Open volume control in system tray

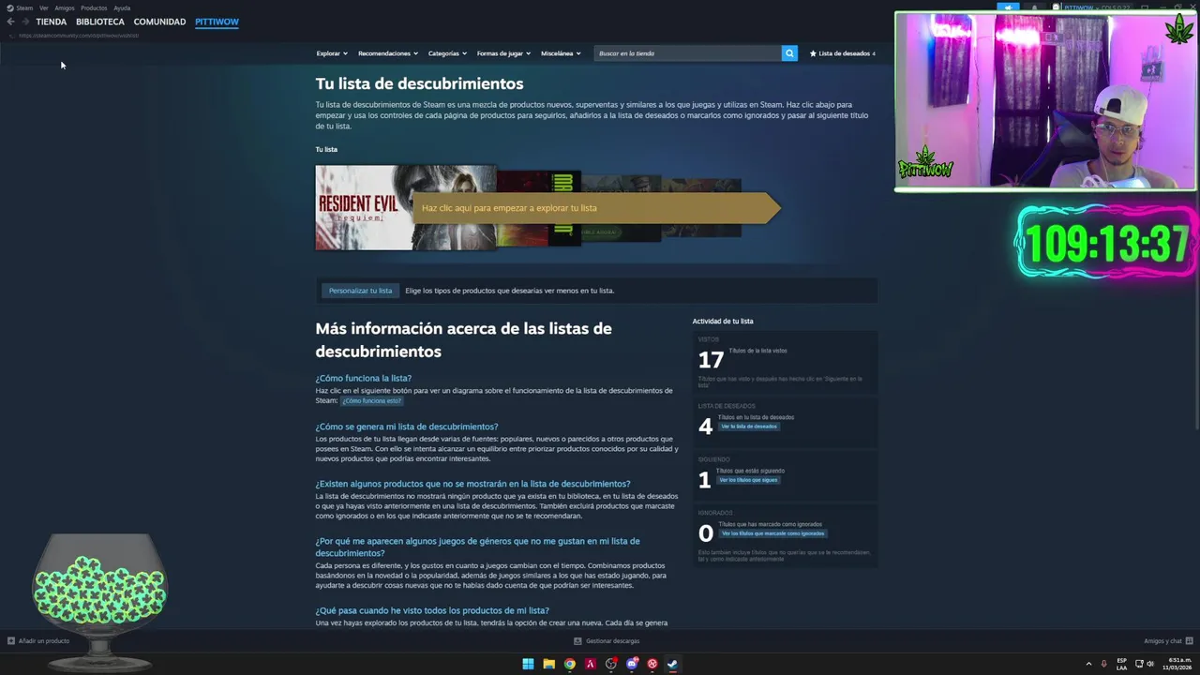(1150, 664)
